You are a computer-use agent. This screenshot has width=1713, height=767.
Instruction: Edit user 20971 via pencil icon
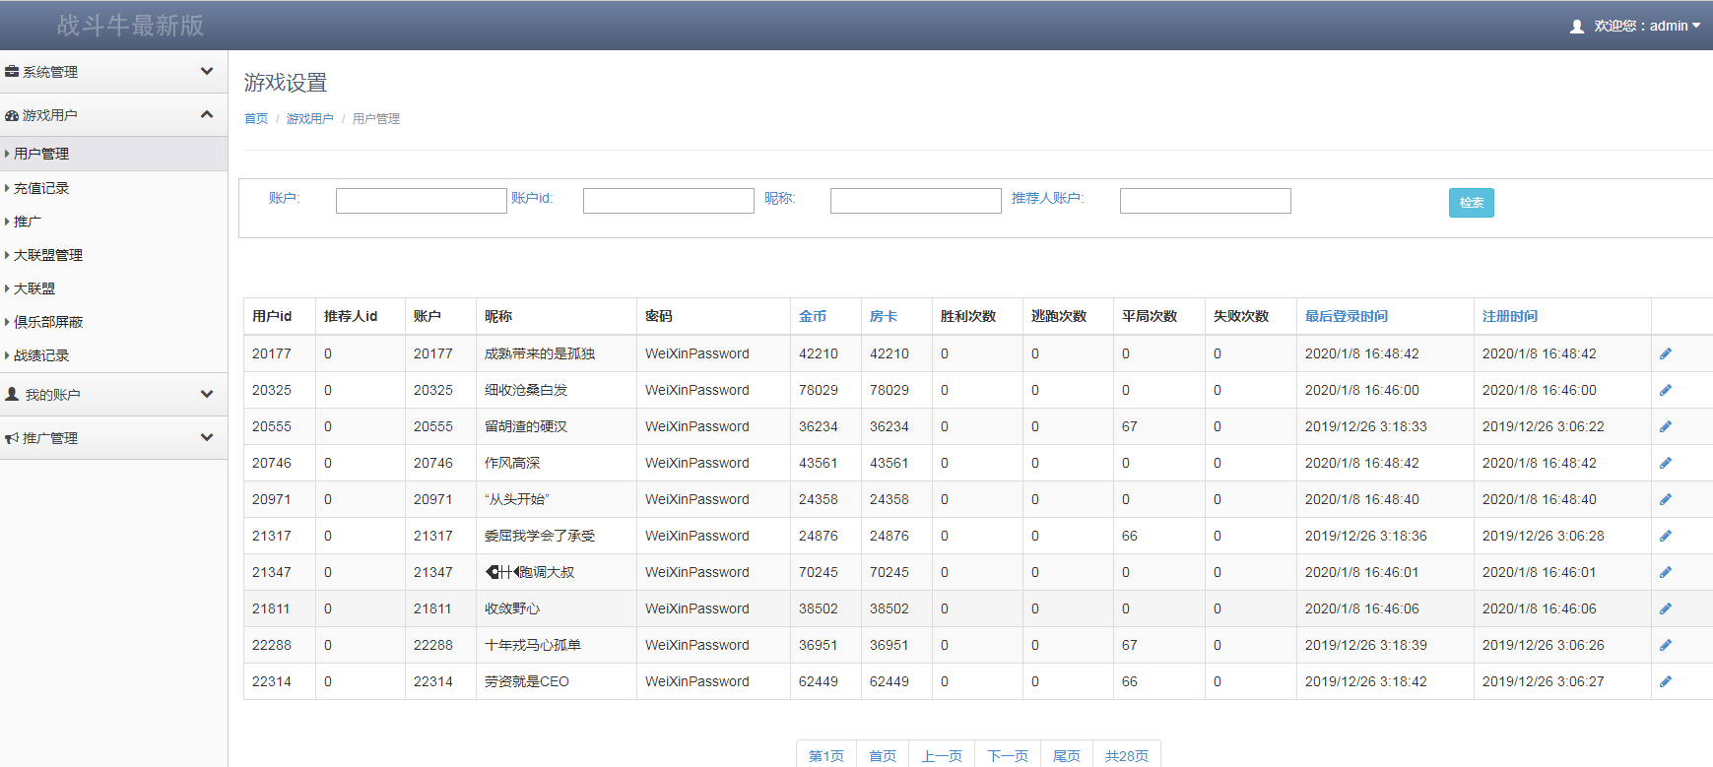click(1665, 499)
